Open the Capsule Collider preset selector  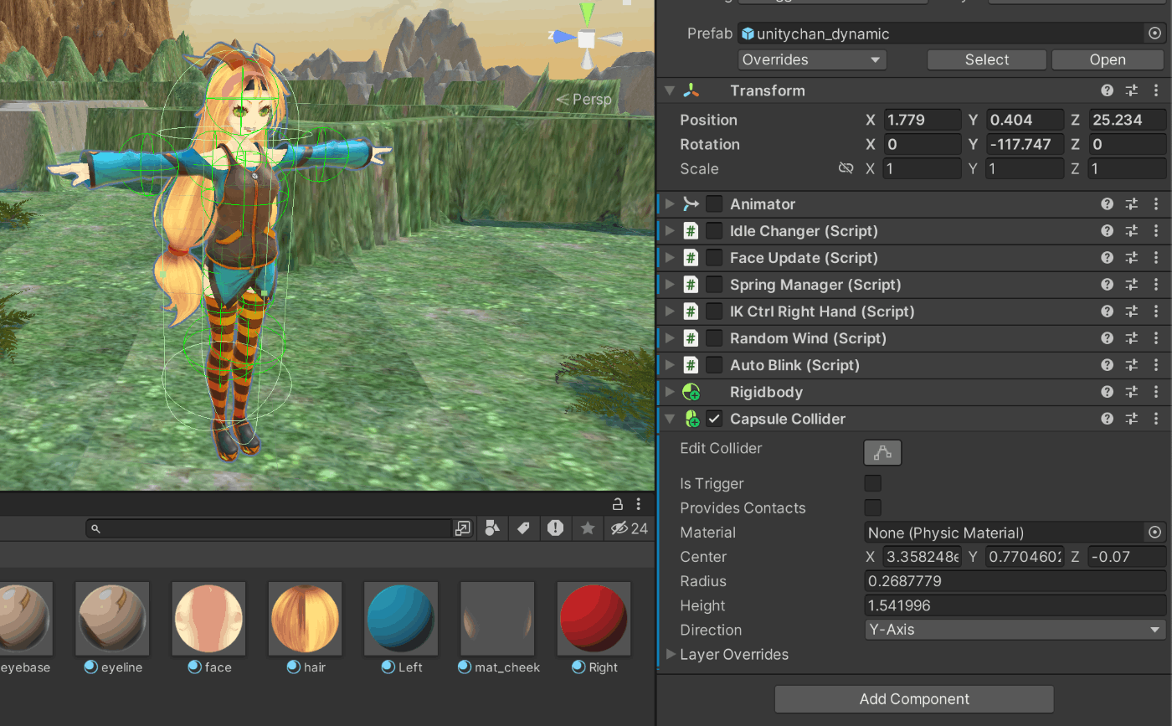(1131, 418)
